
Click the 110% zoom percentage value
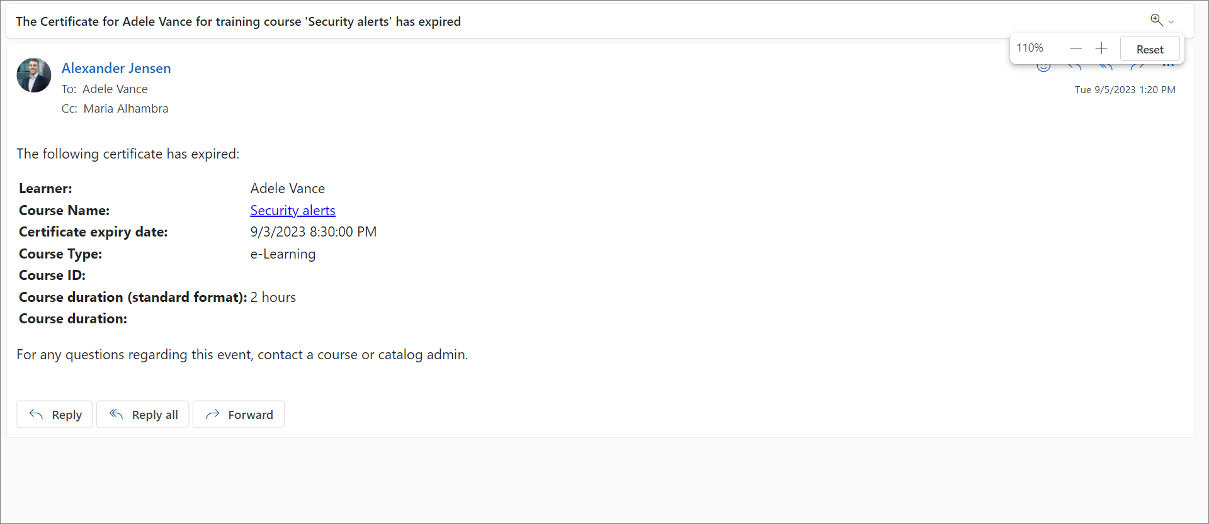[x=1030, y=48]
